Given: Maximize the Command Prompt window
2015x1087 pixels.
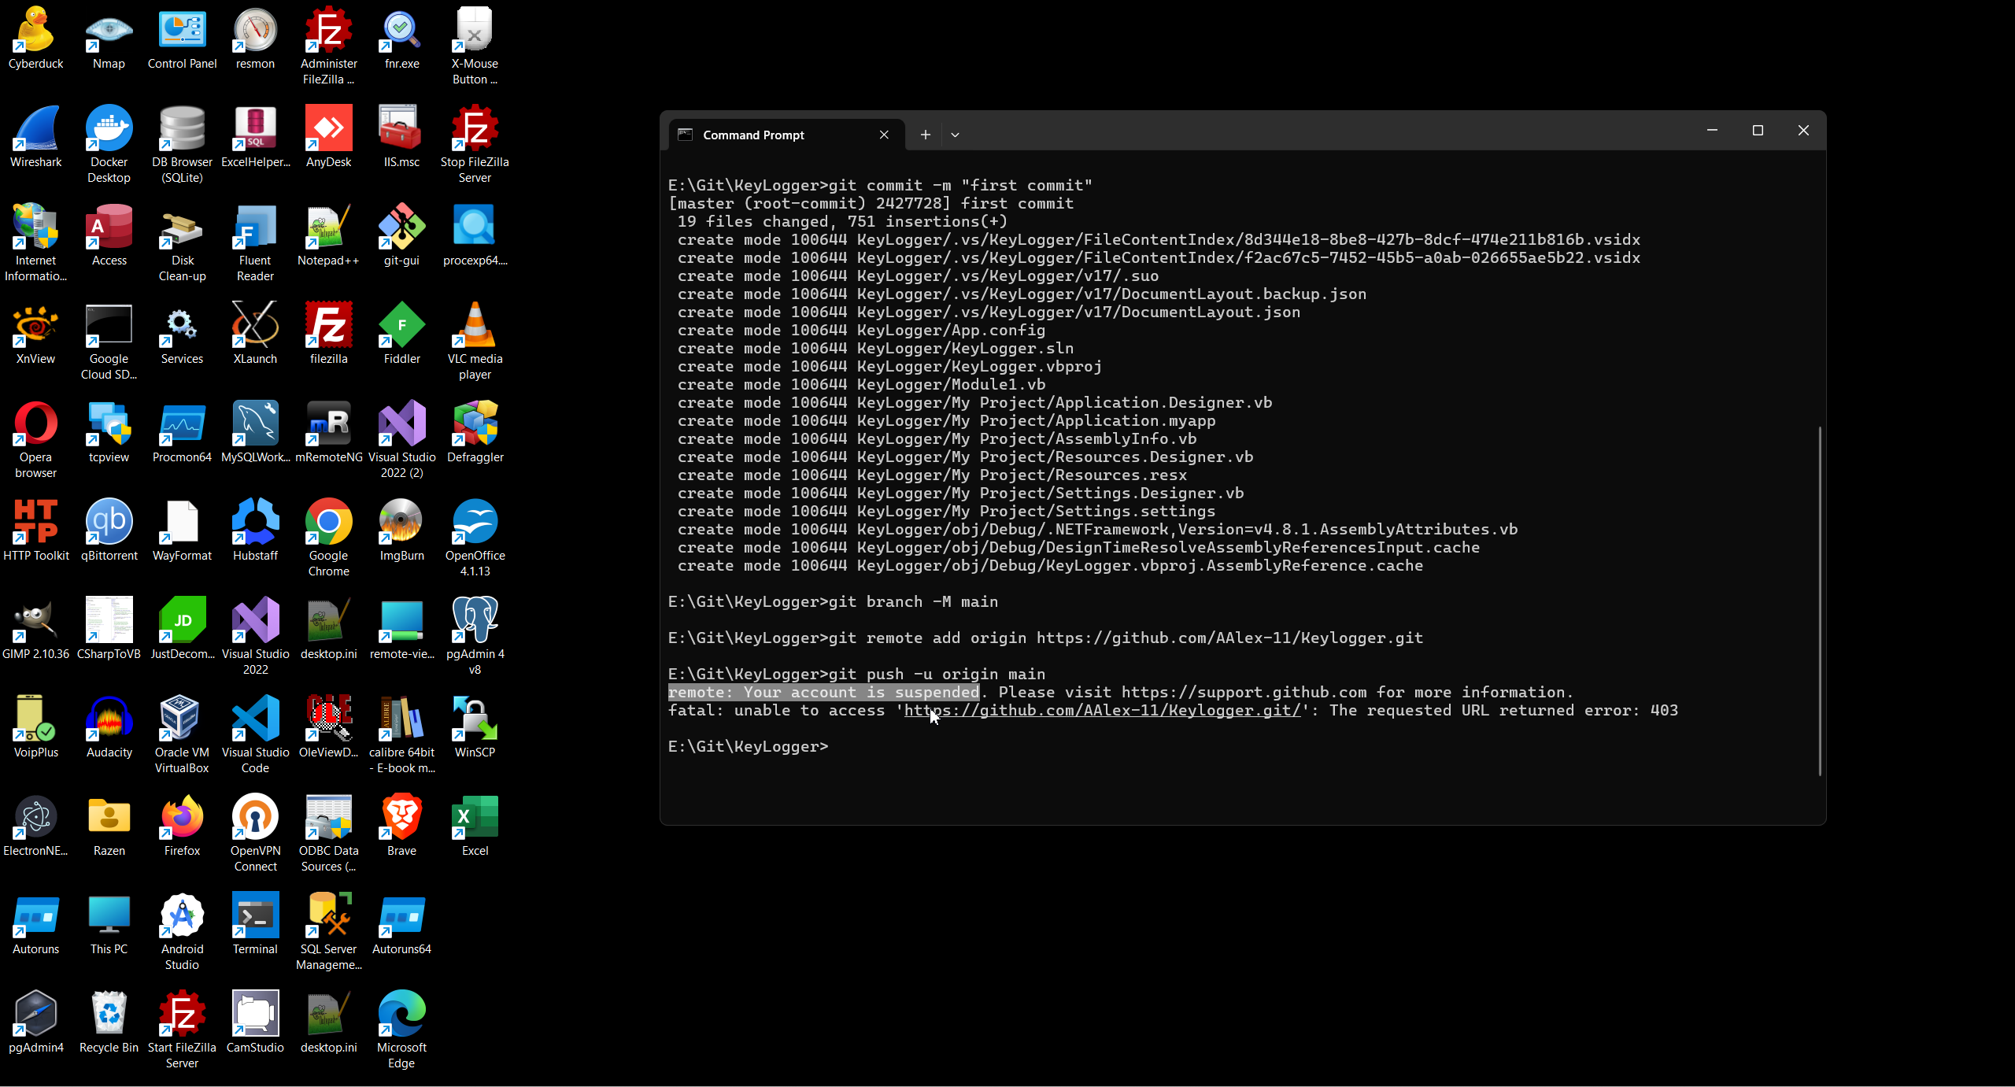Looking at the screenshot, I should tap(1758, 131).
